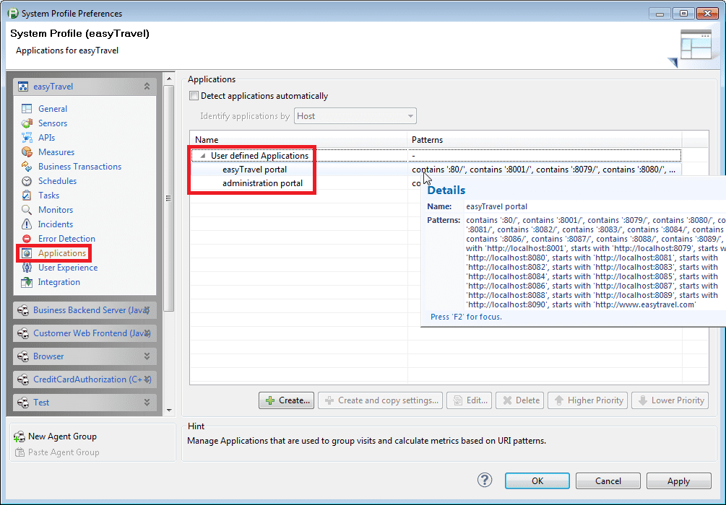Click the Create... button
The height and width of the screenshot is (505, 726).
pos(286,400)
